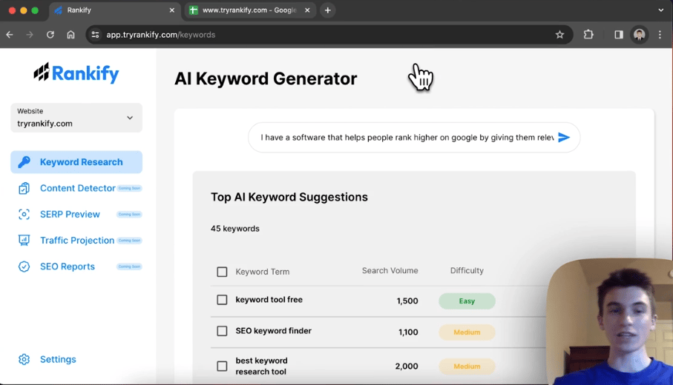Screen dimensions: 673x385
Task: Close the www.tryrankify.com Google tab
Action: point(307,10)
